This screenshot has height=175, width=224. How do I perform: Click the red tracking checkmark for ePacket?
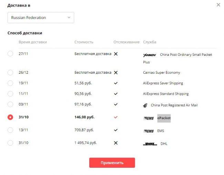[116, 117]
